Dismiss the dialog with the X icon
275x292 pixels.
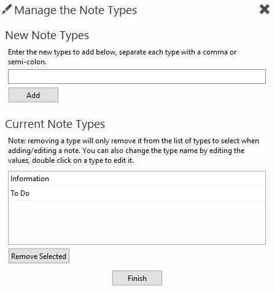(x=265, y=9)
